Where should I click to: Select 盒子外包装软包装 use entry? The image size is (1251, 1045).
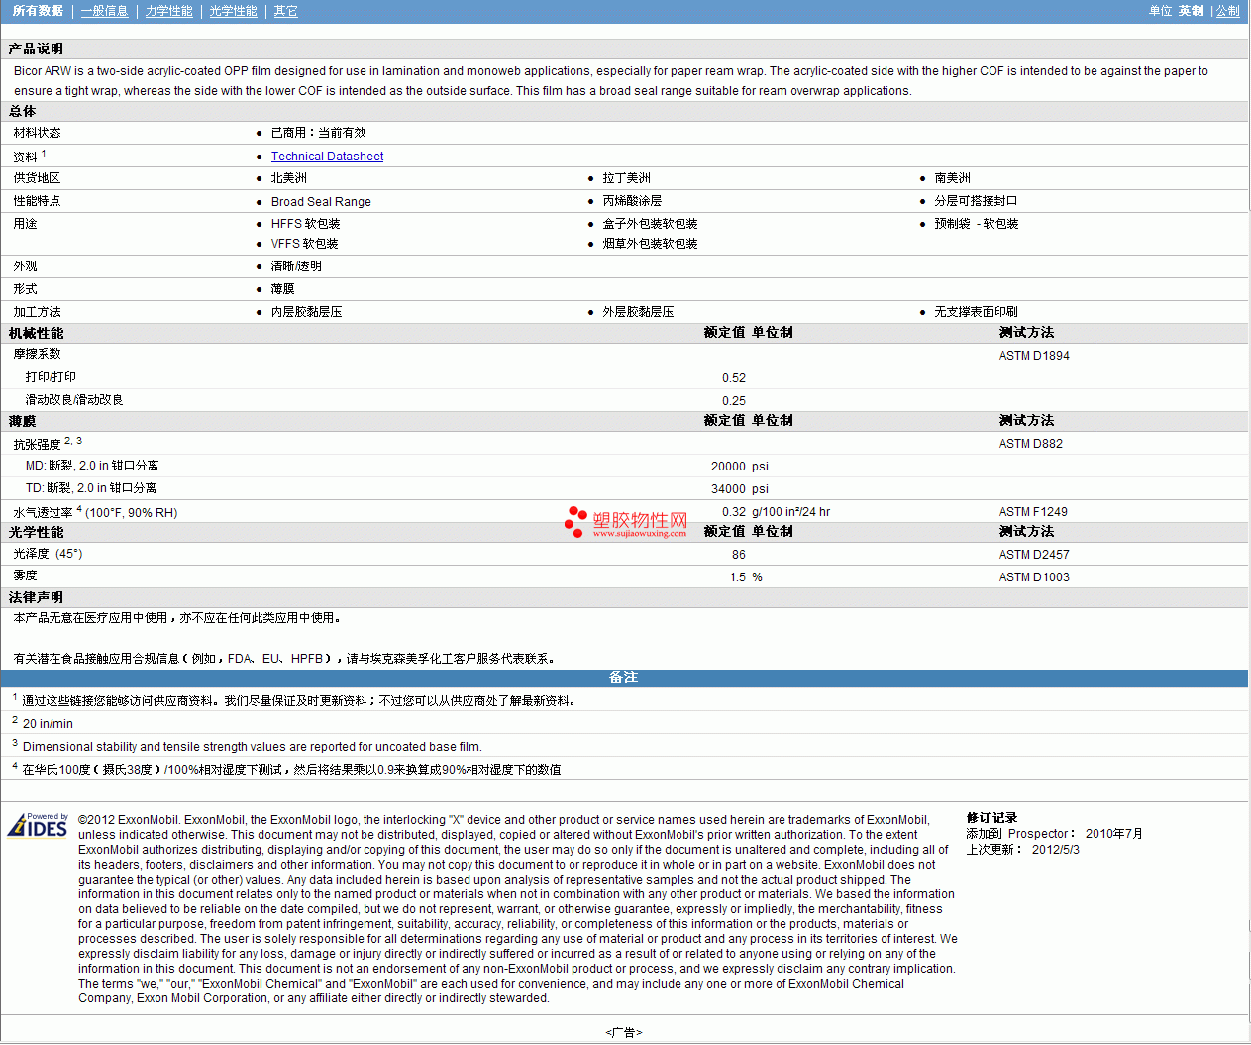[650, 224]
